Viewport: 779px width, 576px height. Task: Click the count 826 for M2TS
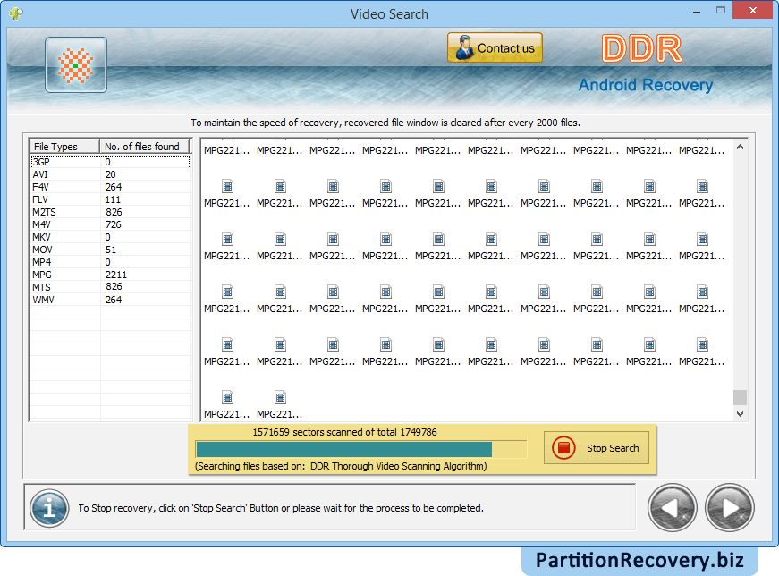[x=114, y=212]
